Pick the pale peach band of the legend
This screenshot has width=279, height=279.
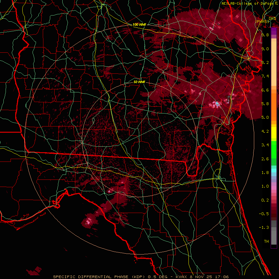pos(274,64)
